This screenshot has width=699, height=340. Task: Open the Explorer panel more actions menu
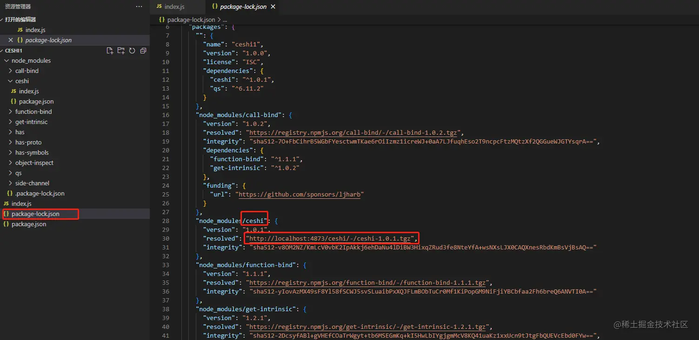click(139, 7)
